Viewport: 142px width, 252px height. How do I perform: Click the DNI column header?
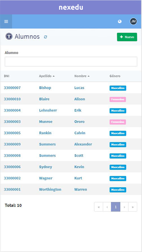click(x=7, y=76)
